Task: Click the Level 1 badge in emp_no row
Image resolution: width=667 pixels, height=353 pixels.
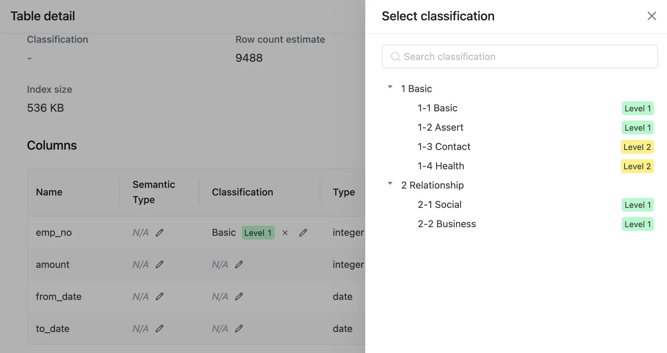Action: [x=258, y=233]
